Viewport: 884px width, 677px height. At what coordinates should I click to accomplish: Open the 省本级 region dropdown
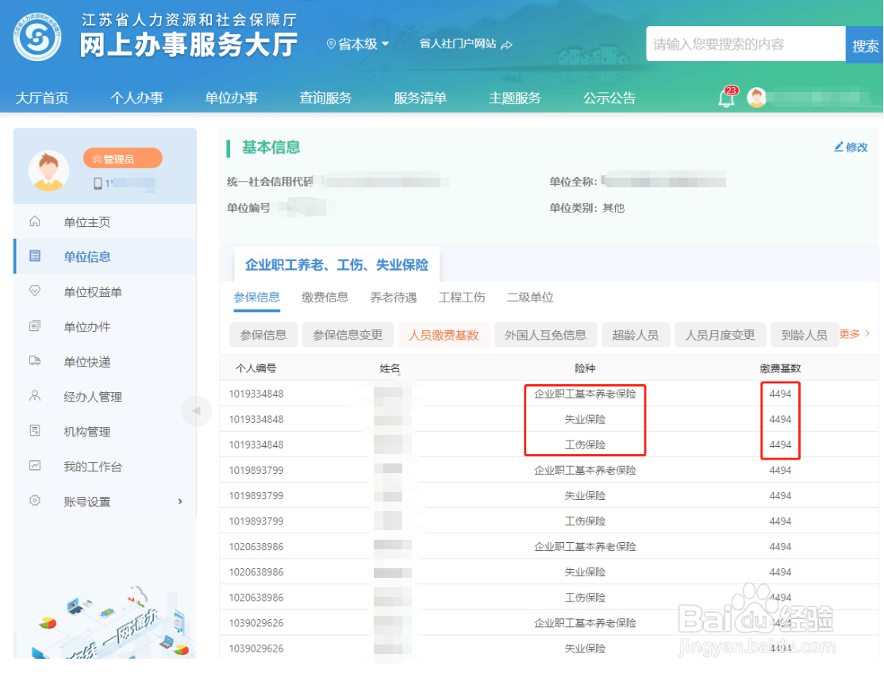[x=357, y=44]
